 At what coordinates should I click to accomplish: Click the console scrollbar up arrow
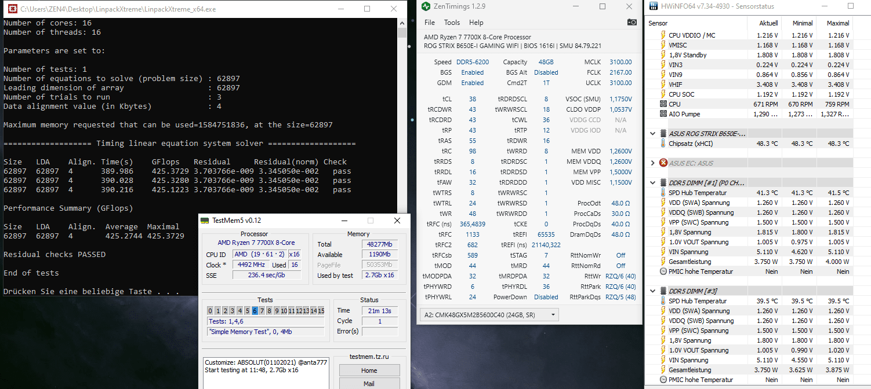point(402,23)
